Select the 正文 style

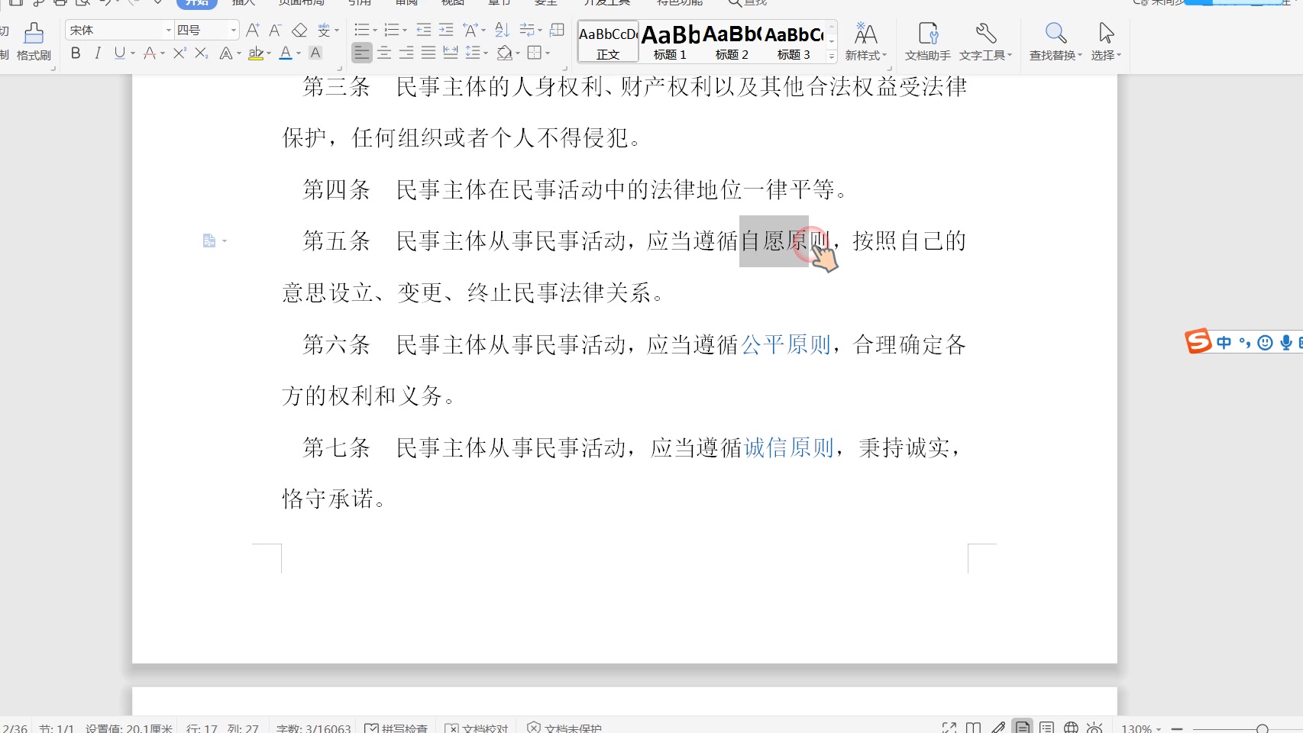608,41
